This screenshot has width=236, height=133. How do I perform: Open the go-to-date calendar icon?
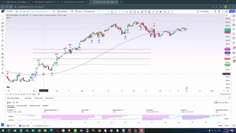pos(39,94)
